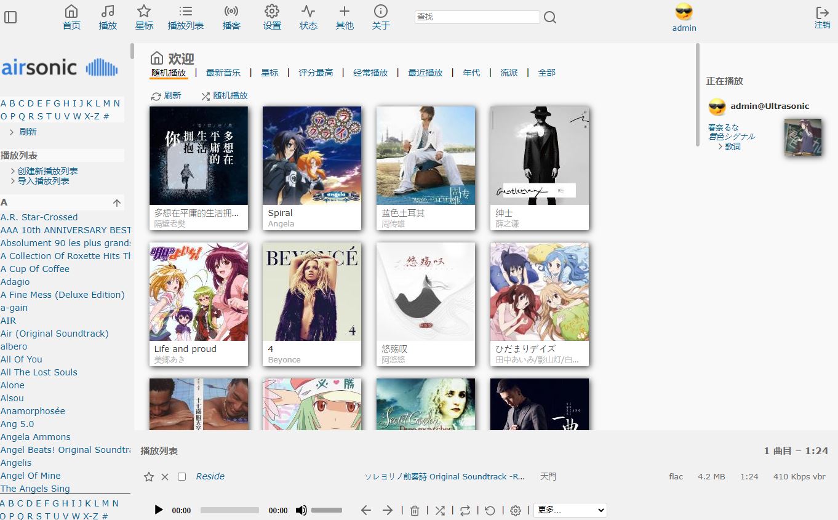Image resolution: width=838 pixels, height=520 pixels.
Task: Adjust the playback progress bar
Action: [x=229, y=510]
